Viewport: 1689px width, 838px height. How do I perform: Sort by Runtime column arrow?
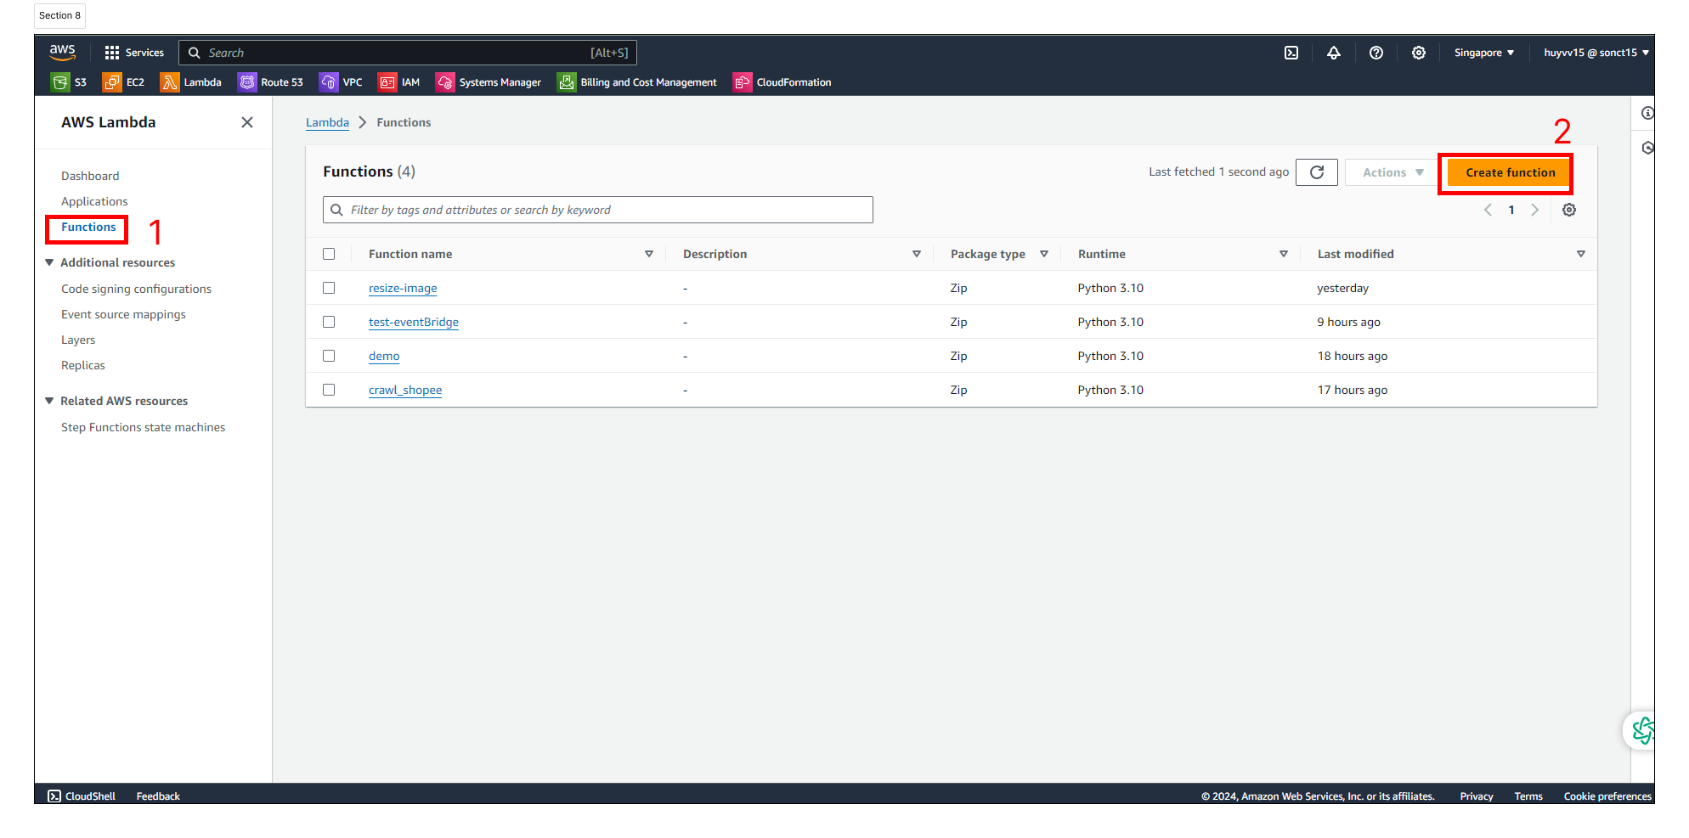coord(1284,254)
